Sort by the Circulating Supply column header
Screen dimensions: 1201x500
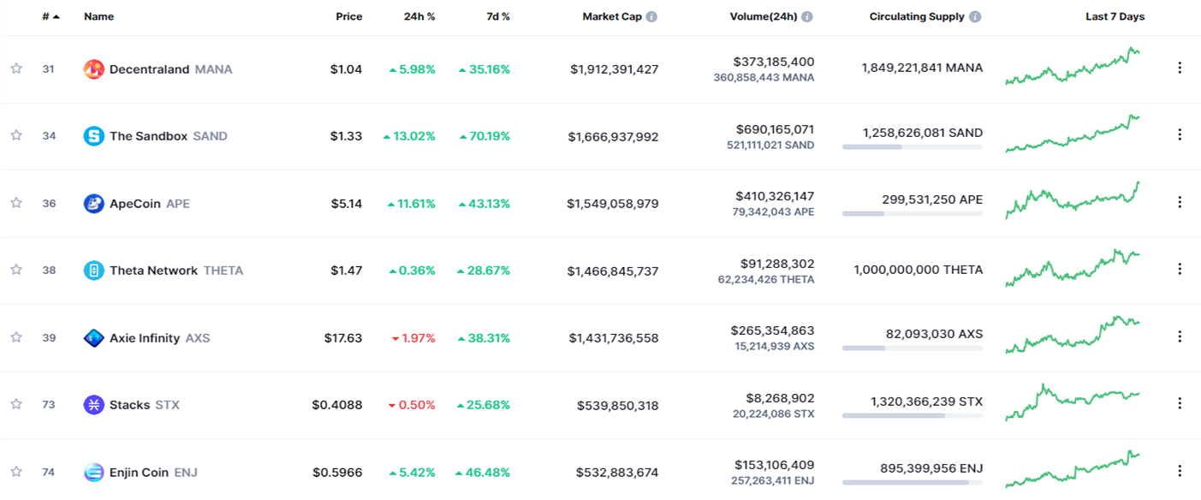[x=917, y=17]
